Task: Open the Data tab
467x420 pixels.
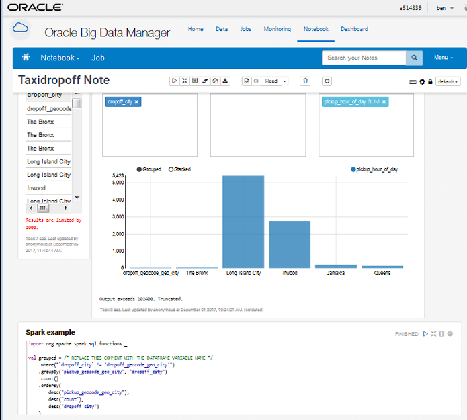Action: [x=222, y=29]
